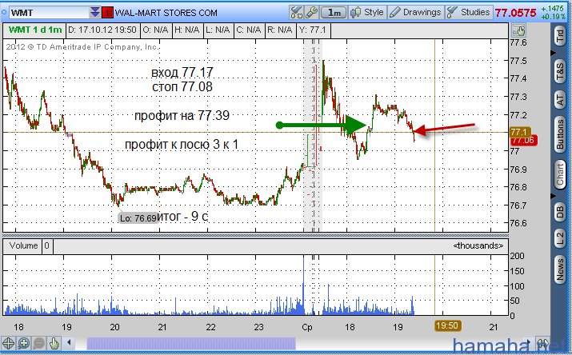The height and width of the screenshot is (355, 572).
Task: Click the hand pointer icon above price axis
Action: (x=518, y=30)
